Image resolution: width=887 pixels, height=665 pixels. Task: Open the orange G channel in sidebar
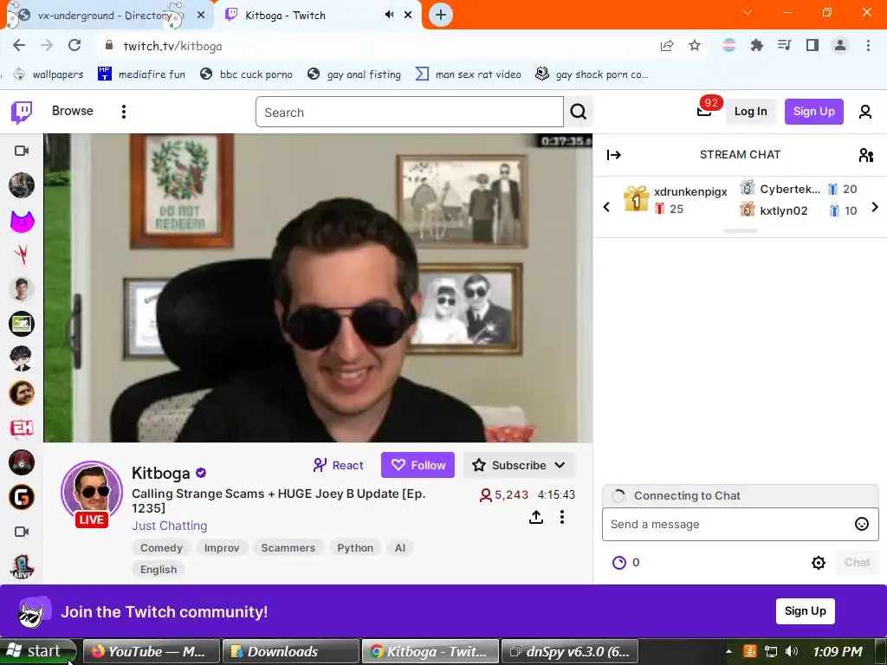(x=22, y=498)
